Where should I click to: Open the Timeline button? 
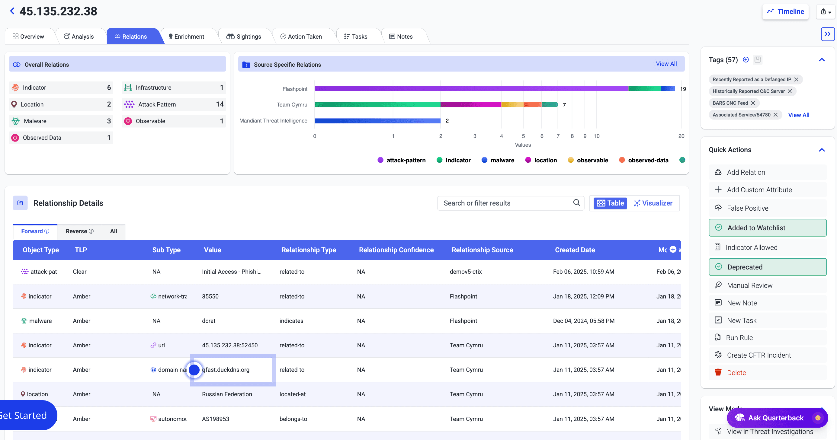tap(785, 12)
